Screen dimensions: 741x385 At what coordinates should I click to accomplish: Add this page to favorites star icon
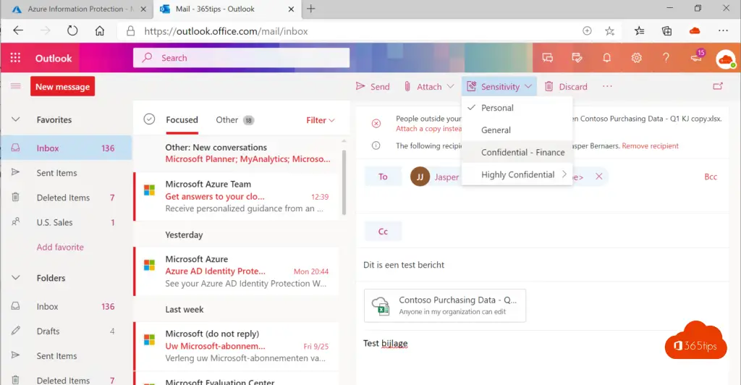[609, 30]
